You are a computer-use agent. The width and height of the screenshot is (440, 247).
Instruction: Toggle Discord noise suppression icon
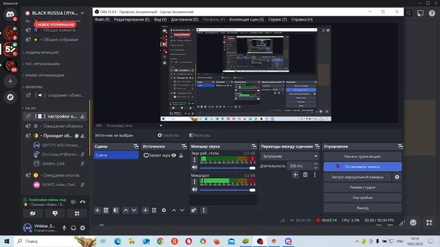(74, 202)
